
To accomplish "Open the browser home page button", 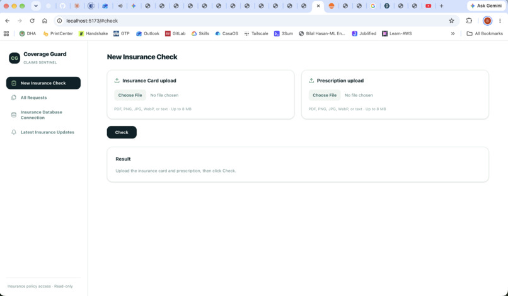I will point(44,21).
